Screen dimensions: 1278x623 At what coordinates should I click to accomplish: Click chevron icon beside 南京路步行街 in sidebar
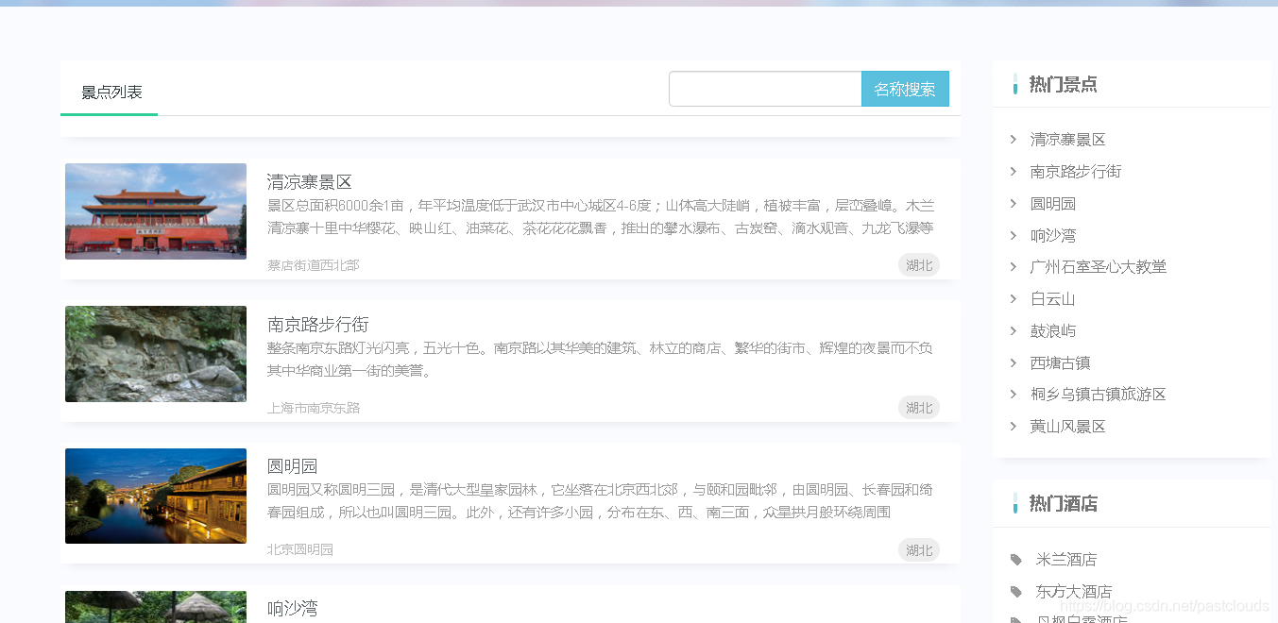(x=1014, y=172)
